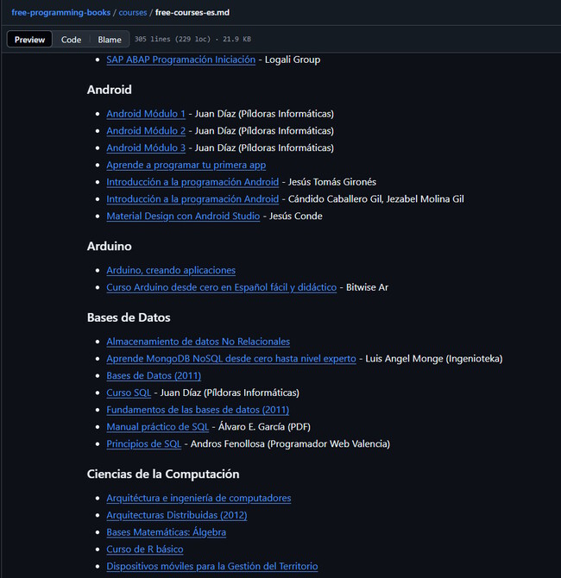Click Bases de Datos (2011) link
The height and width of the screenshot is (578, 561).
(153, 375)
